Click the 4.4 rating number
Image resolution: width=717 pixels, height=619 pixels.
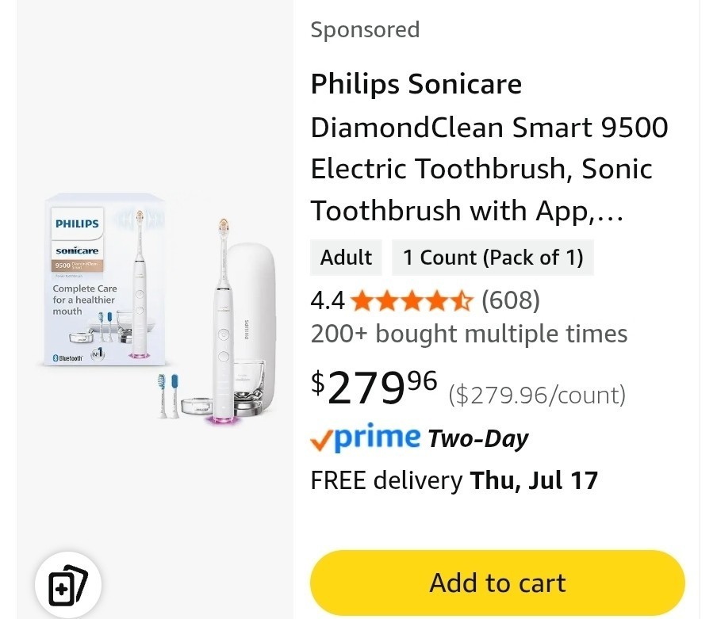328,301
